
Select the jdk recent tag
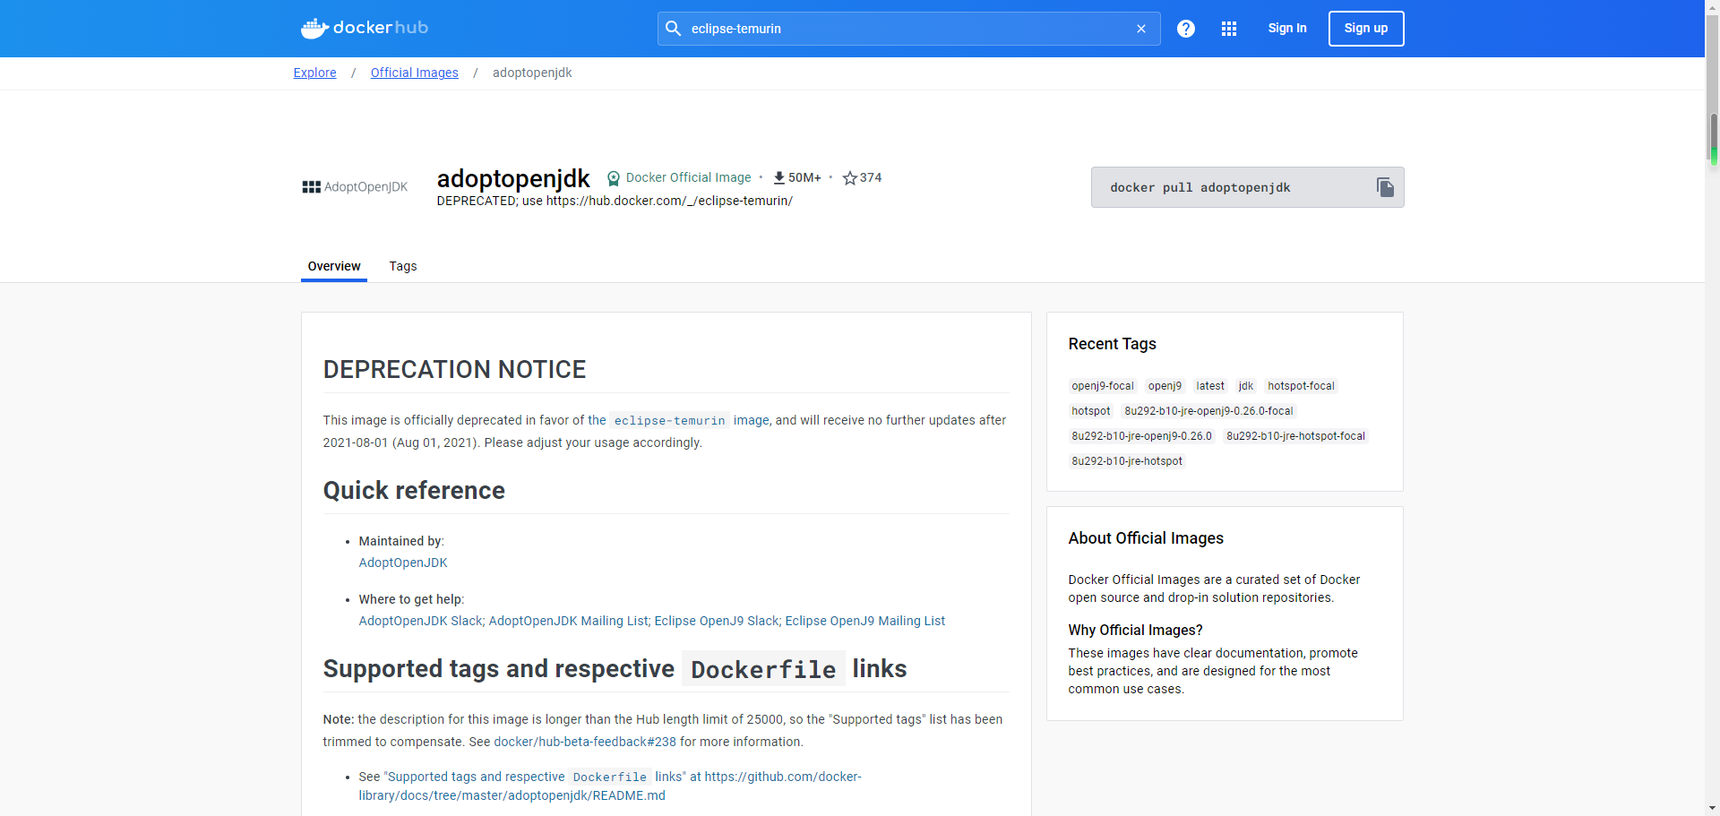point(1246,386)
